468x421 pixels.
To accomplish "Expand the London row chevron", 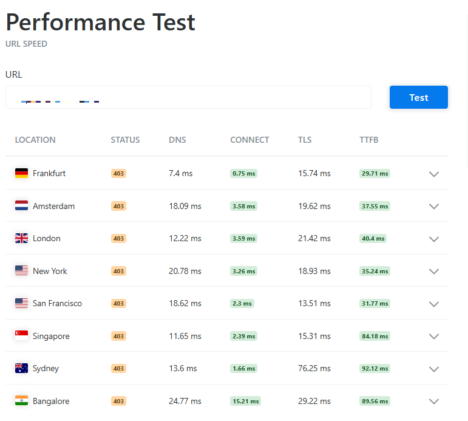I will [x=433, y=239].
